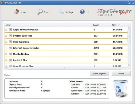Click the vertical scrollbar thumb

point(129,36)
